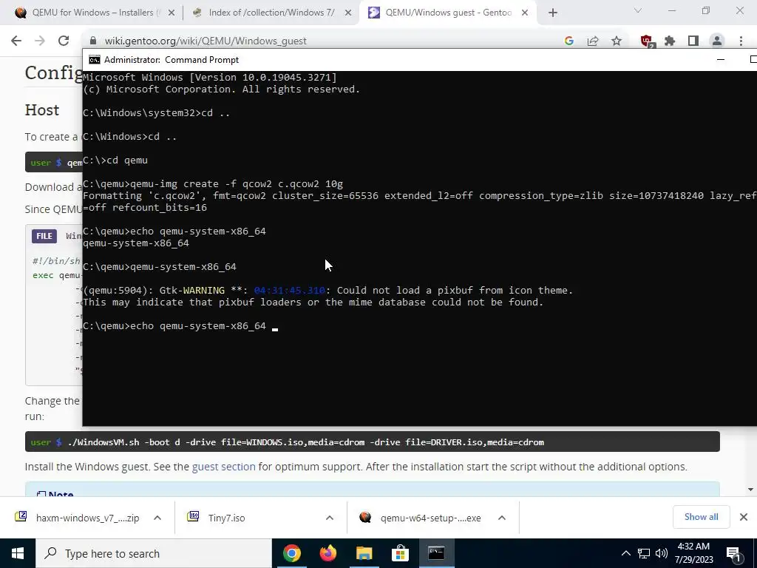This screenshot has height=568, width=757.
Task: Go back using Chrome's back arrow
Action: click(x=16, y=41)
